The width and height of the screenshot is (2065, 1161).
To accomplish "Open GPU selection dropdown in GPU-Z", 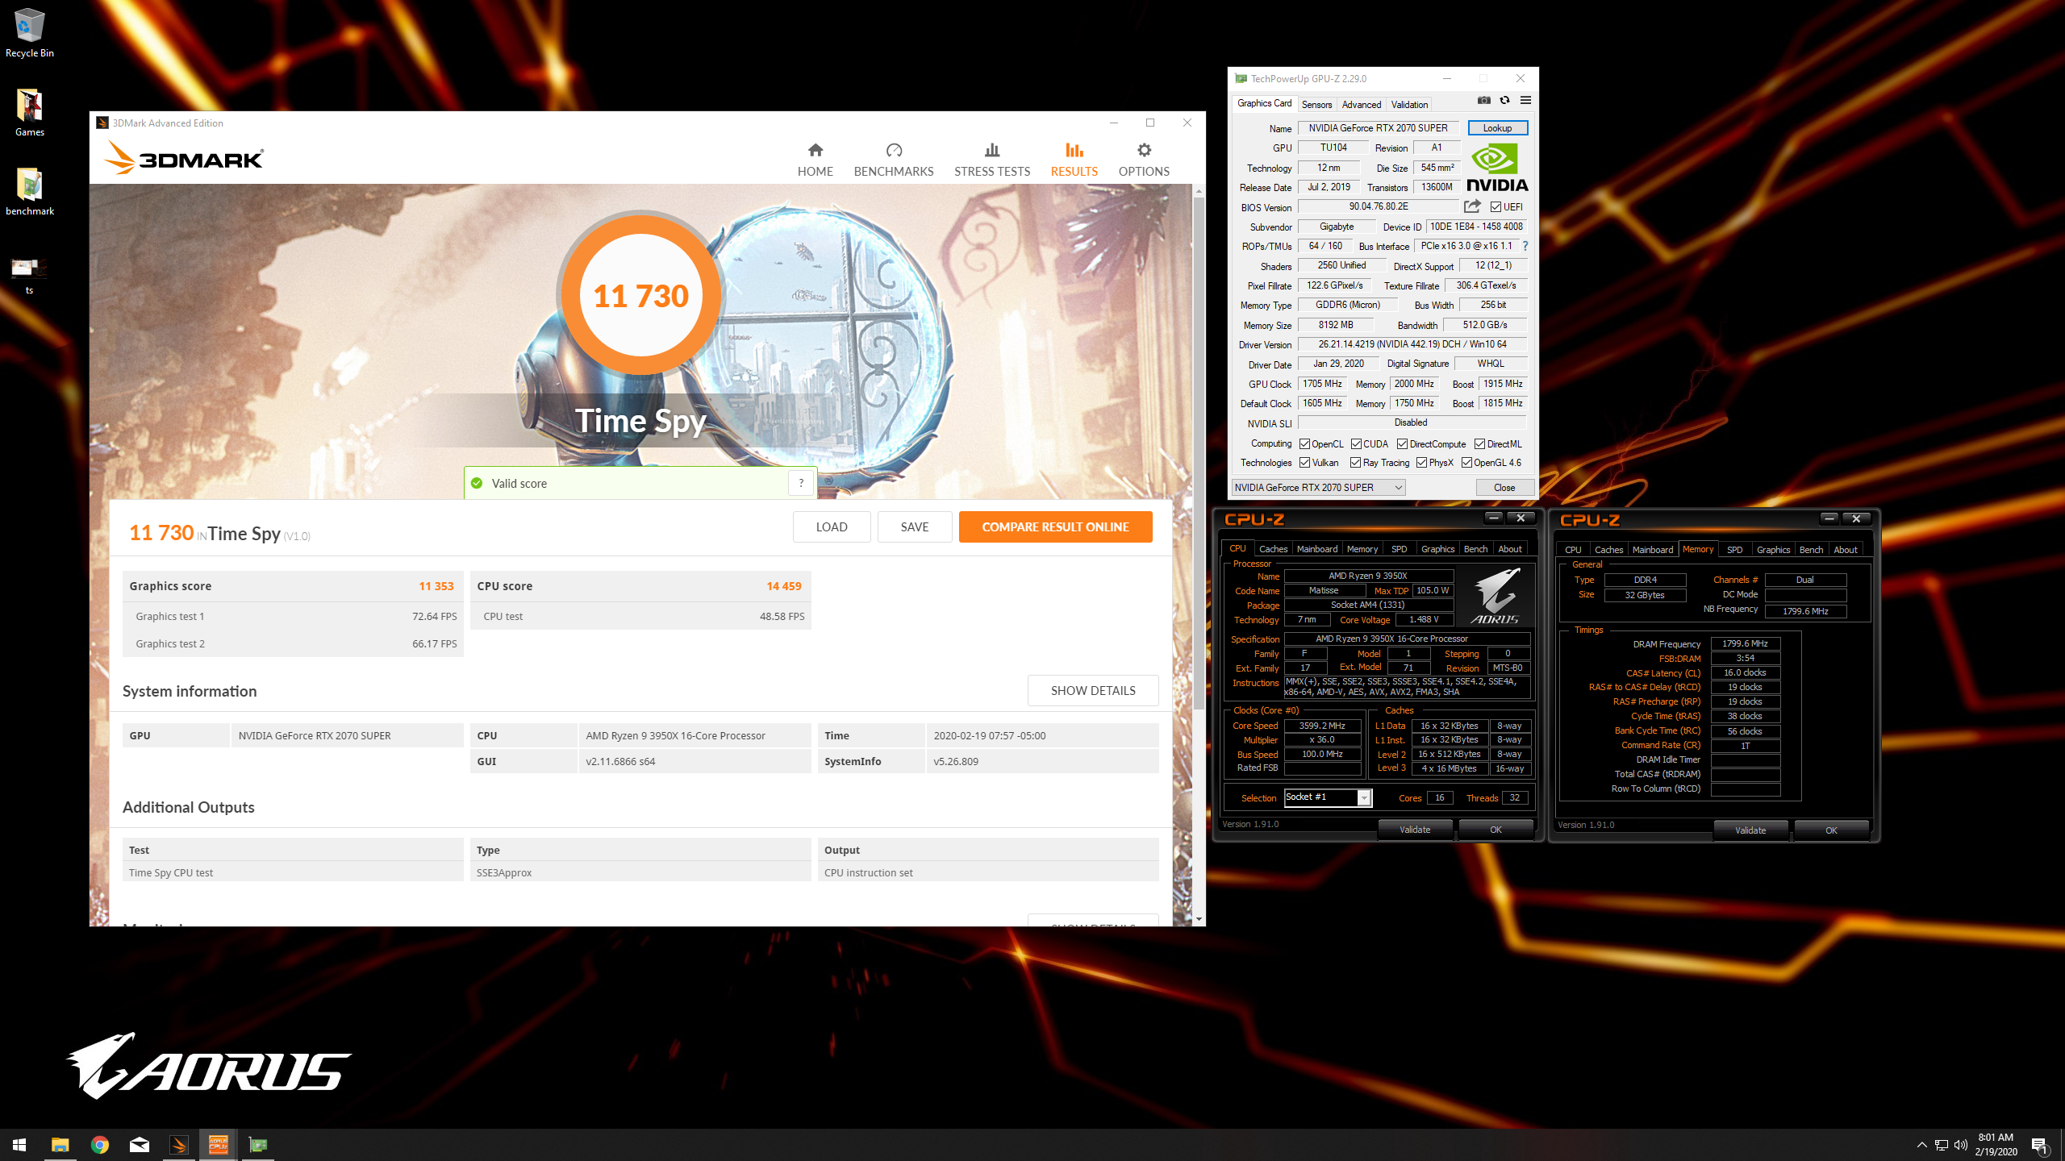I will pos(1319,488).
